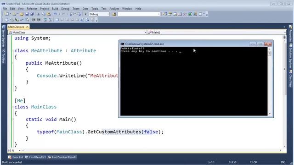
Task: Click the 'Build succeeded' status text
Action: [x=12, y=162]
